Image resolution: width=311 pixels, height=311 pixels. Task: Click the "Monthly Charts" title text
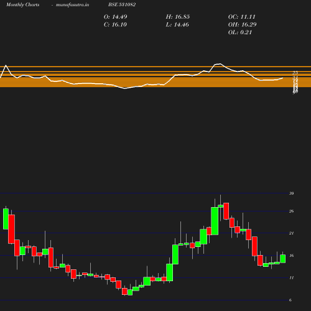click(x=23, y=4)
